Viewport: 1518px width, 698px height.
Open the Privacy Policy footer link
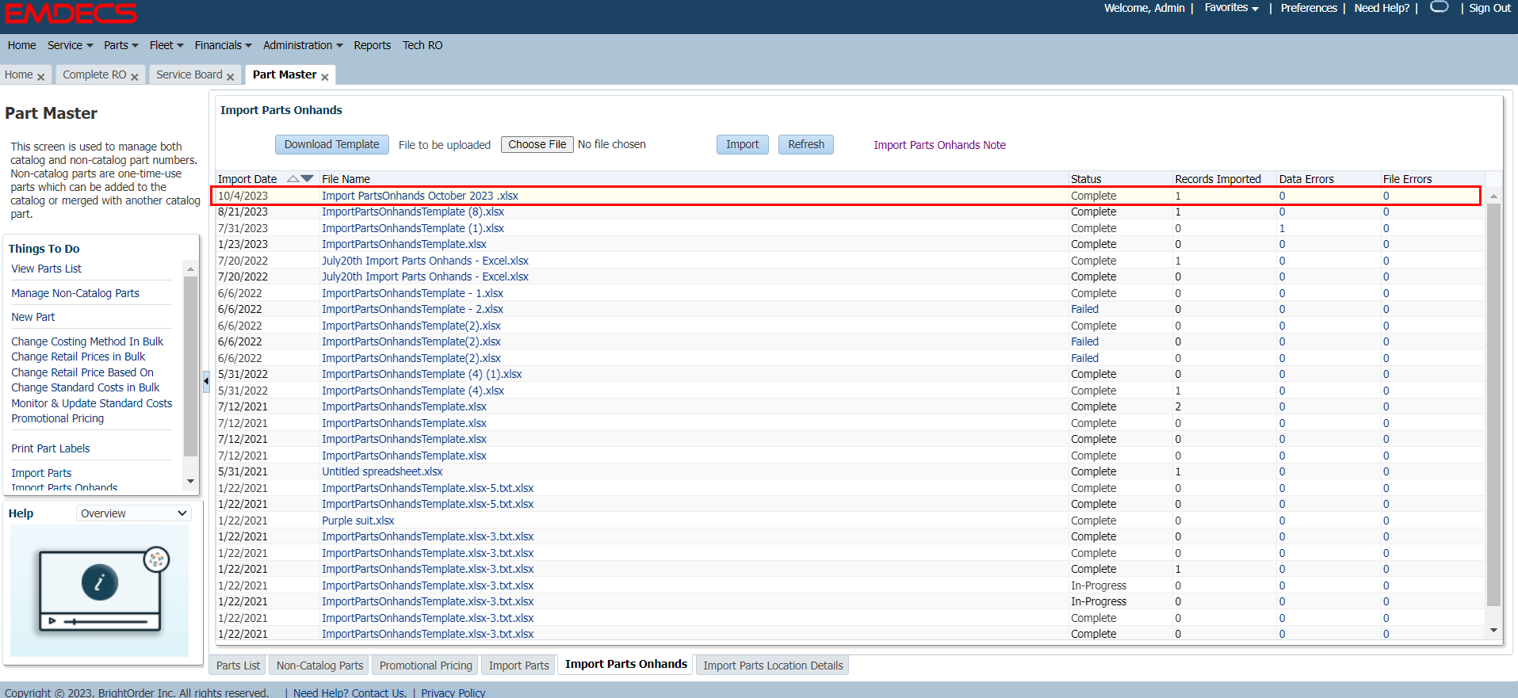tap(453, 692)
